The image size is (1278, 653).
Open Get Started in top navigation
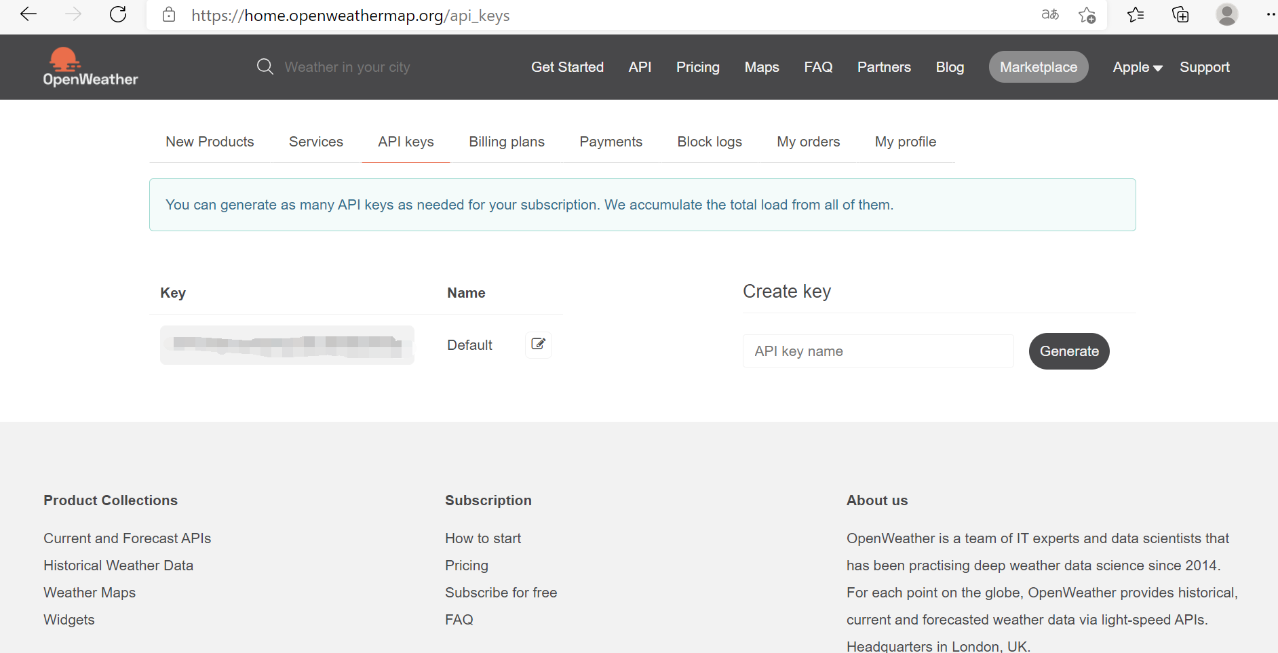tap(567, 67)
